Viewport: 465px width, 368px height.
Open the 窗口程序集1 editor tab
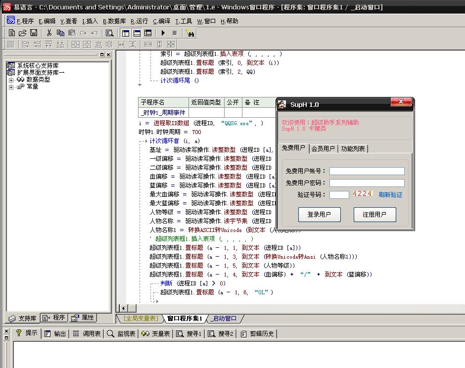pos(185,319)
